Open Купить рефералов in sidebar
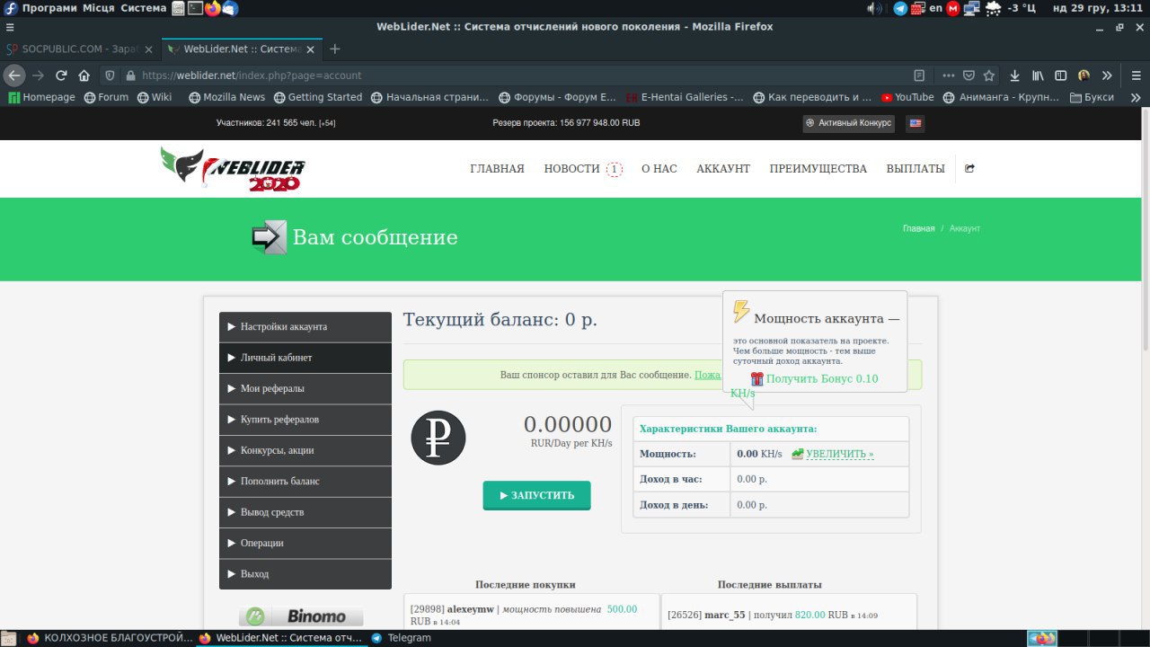The width and height of the screenshot is (1150, 647). click(305, 420)
